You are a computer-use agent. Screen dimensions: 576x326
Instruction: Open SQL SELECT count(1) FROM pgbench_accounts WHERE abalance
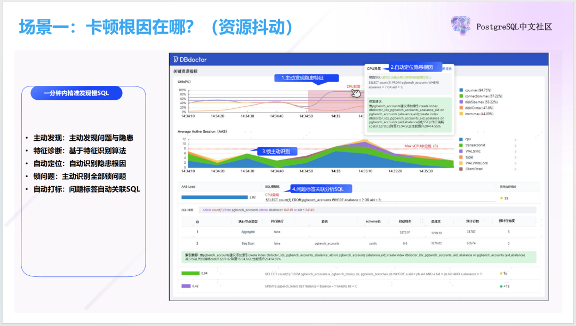coord(323,200)
